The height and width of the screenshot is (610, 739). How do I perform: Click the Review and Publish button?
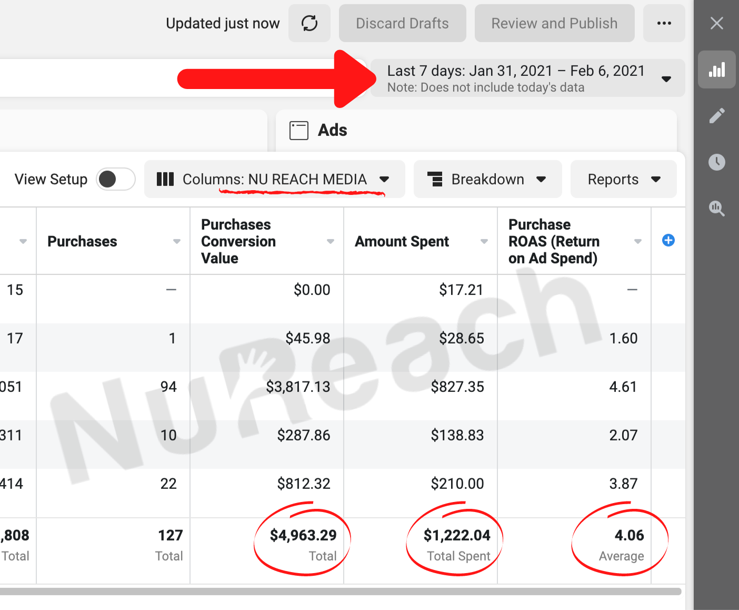[554, 23]
